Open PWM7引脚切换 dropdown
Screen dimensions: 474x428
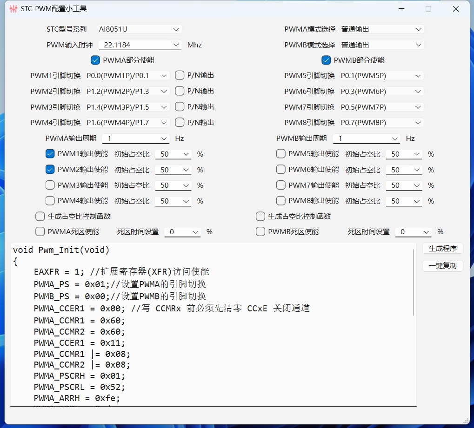[381, 107]
